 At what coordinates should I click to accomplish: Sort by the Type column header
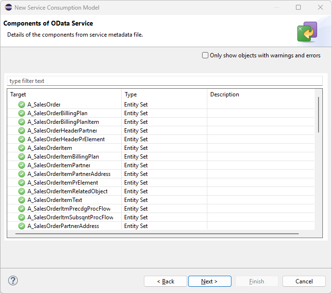(x=164, y=94)
